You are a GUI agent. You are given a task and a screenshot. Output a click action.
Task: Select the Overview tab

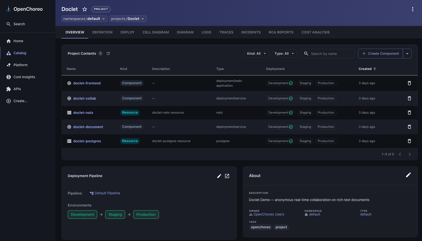(x=75, y=32)
